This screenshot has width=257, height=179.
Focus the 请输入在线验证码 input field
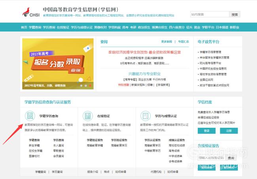[212, 158]
